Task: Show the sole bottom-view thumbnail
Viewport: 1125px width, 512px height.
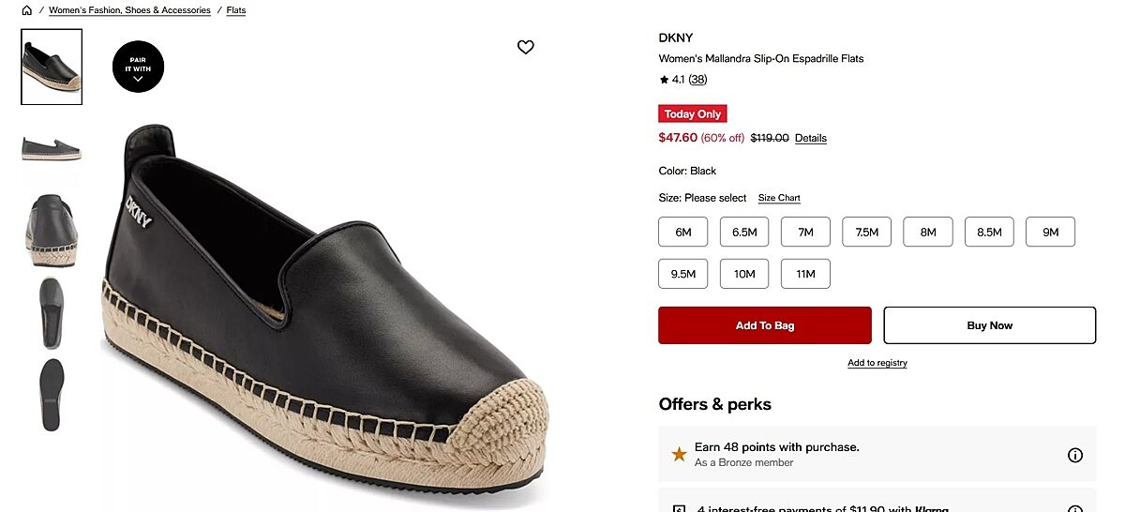Action: (52, 394)
